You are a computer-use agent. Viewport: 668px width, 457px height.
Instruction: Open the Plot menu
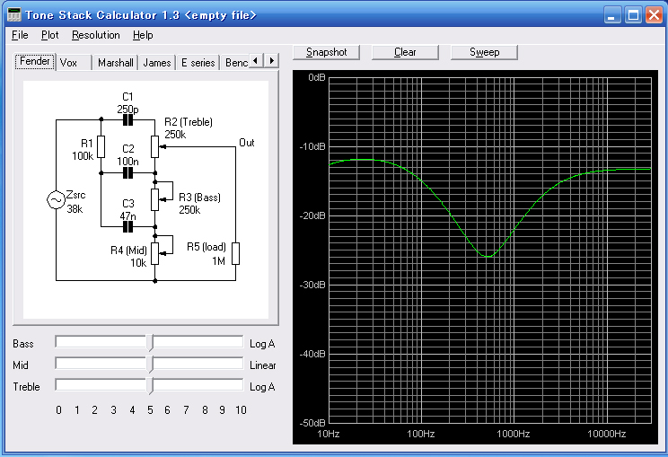coord(49,35)
